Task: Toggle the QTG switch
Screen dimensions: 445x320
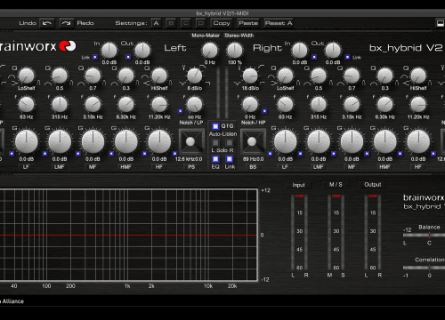Action: 215,126
